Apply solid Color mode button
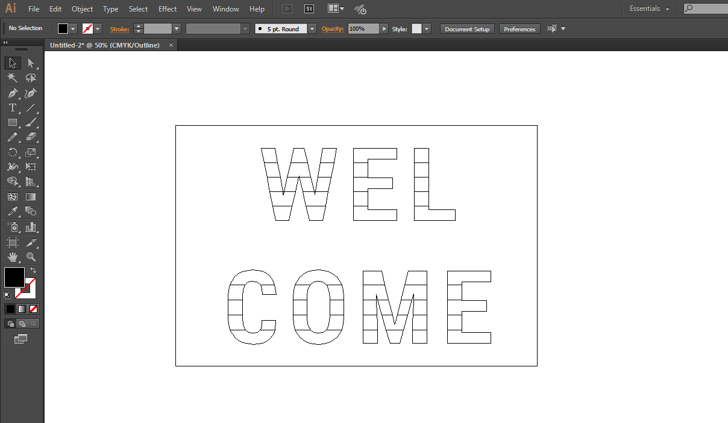 [10, 309]
